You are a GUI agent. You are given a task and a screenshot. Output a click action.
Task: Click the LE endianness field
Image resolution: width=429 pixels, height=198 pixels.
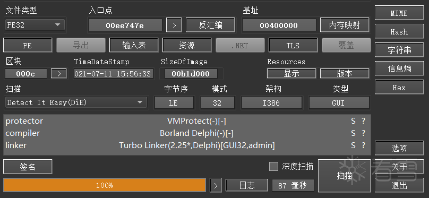click(x=174, y=103)
